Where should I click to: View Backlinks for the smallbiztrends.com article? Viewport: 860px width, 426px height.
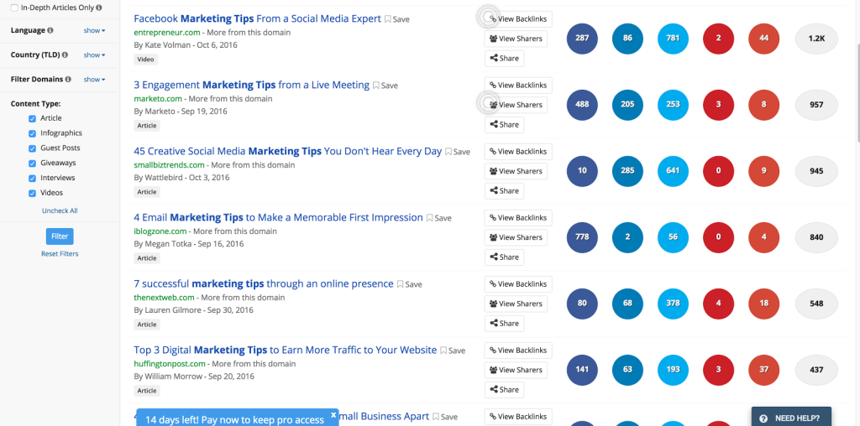tap(517, 152)
